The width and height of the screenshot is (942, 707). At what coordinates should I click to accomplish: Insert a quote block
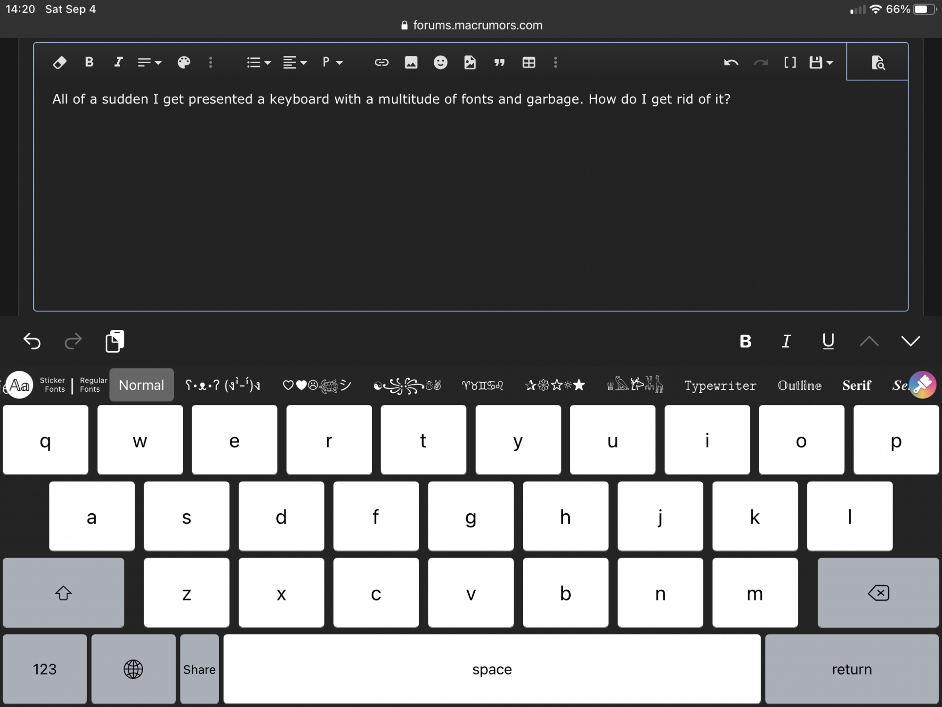pyautogui.click(x=499, y=62)
